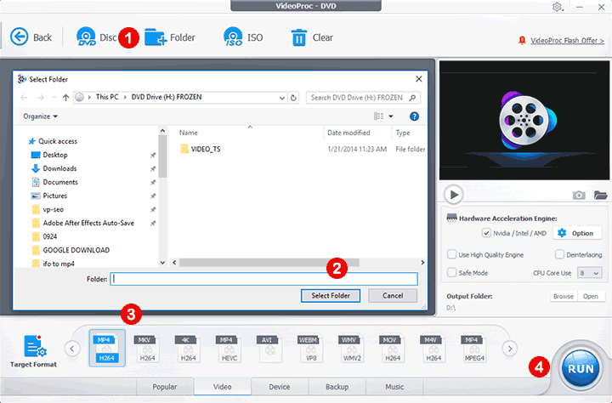This screenshot has height=403, width=612.
Task: Open dialog Help icon
Action: [x=414, y=116]
